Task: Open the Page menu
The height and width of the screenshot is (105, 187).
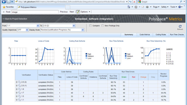Action: pyautogui.click(x=156, y=7)
